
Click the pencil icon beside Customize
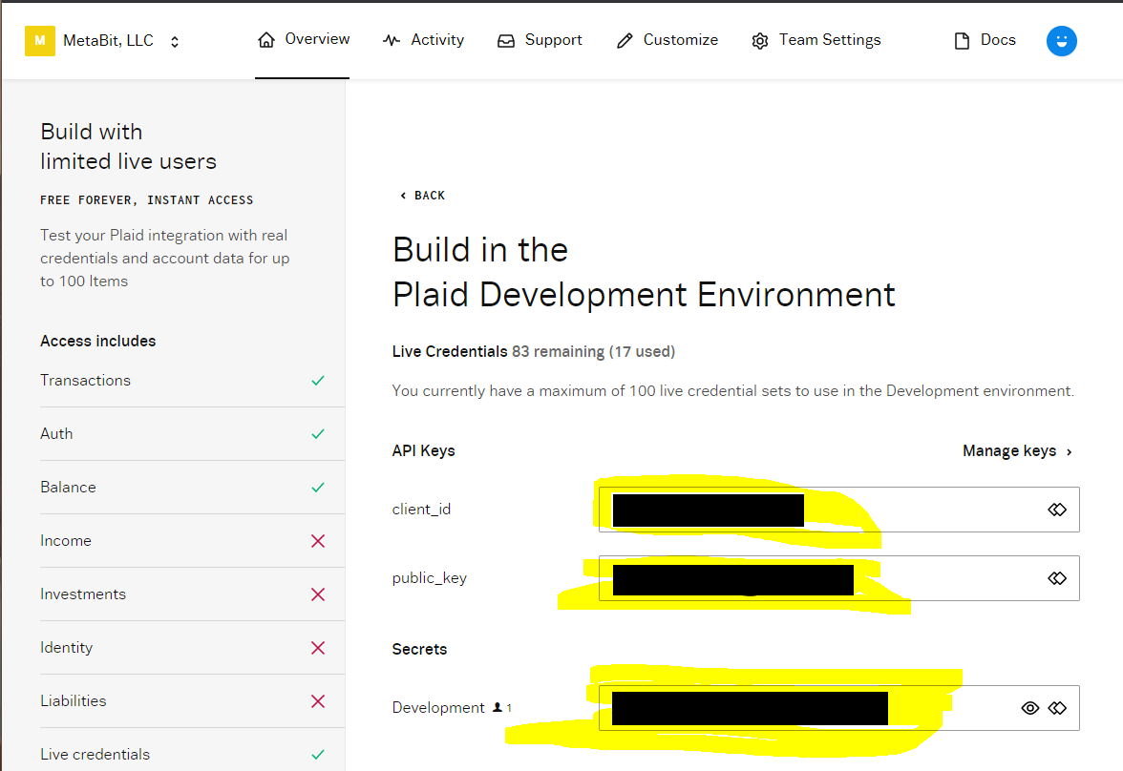pyautogui.click(x=625, y=41)
